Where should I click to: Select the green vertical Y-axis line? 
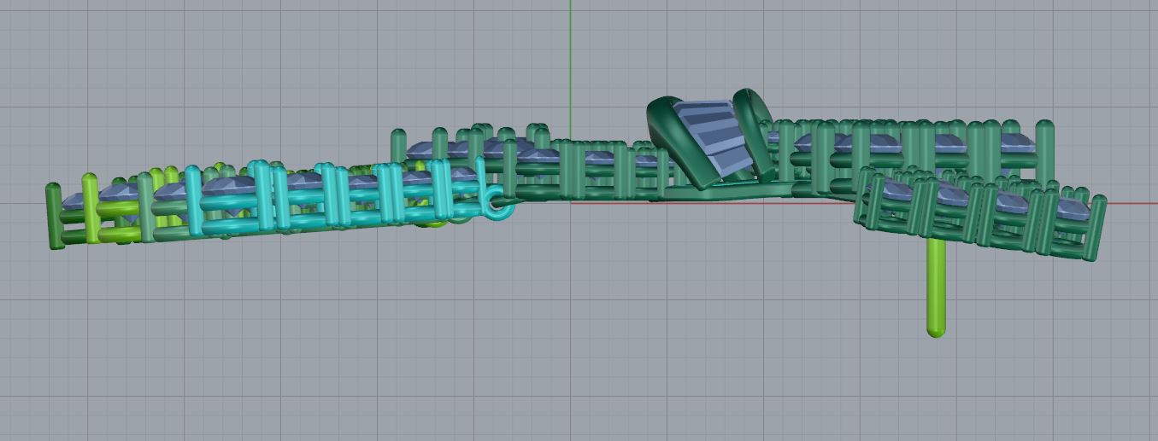coord(571,51)
